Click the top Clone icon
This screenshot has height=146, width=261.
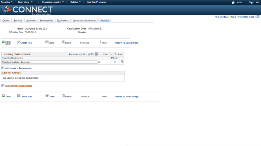(47, 42)
